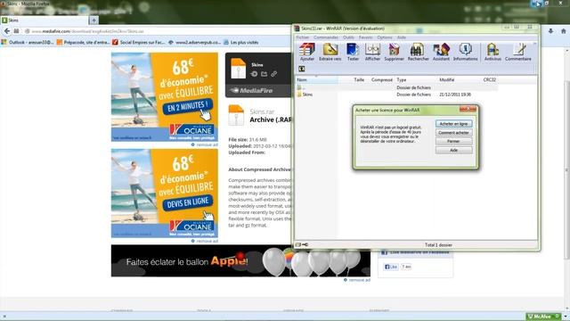Image resolution: width=570 pixels, height=321 pixels.
Task: Click the Afficher toolbar icon
Action: coord(372,52)
